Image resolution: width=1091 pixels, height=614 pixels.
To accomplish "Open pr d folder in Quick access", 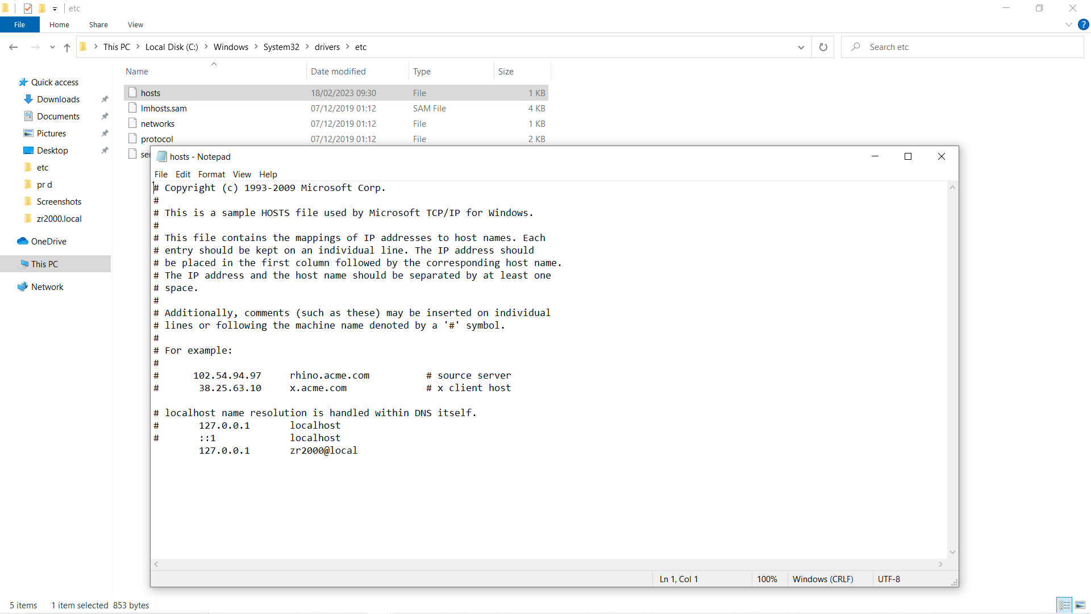I will 44,185.
